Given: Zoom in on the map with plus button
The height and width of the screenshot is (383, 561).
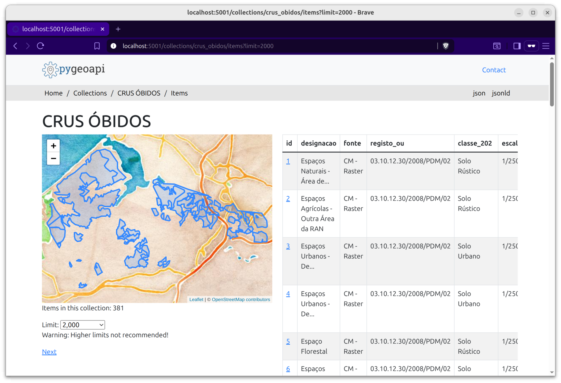Looking at the screenshot, I should click(x=53, y=146).
